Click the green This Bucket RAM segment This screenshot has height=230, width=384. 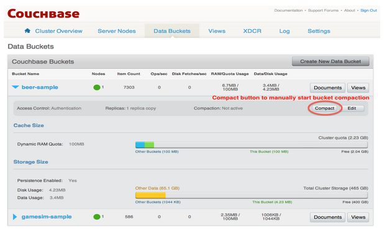pos(149,144)
